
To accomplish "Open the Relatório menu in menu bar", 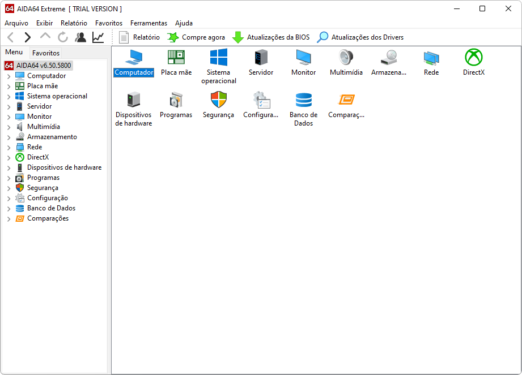I will tap(74, 23).
